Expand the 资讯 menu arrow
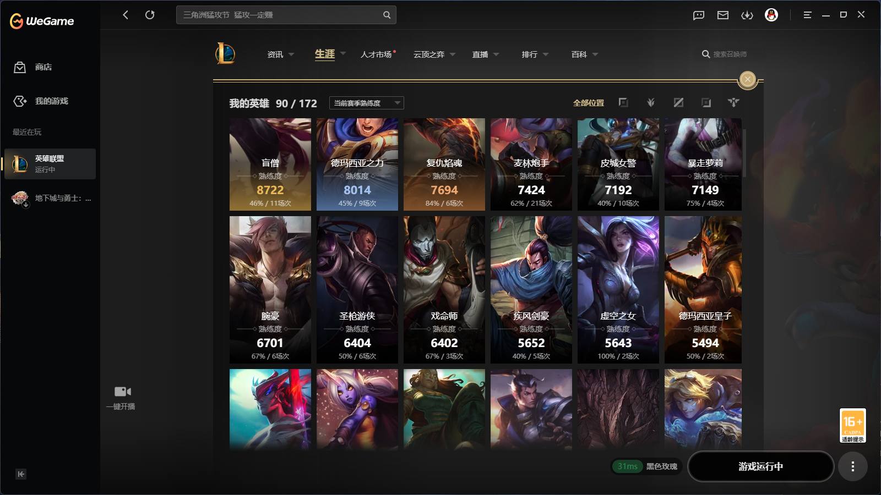This screenshot has height=495, width=881. [x=291, y=54]
